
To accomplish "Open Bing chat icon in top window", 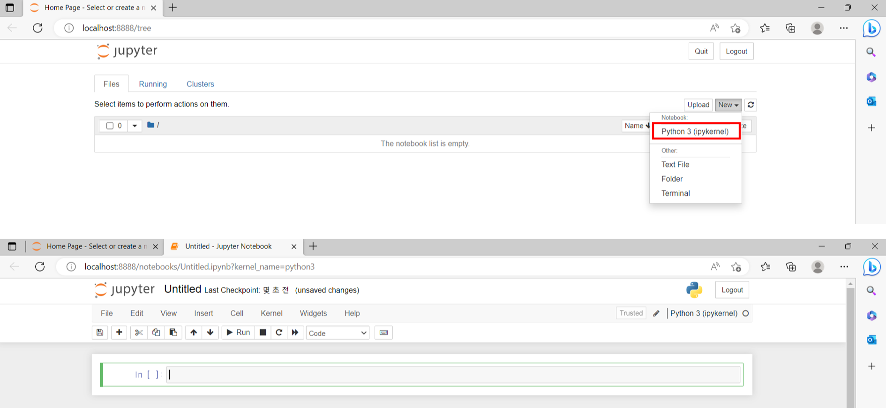I will coord(871,28).
